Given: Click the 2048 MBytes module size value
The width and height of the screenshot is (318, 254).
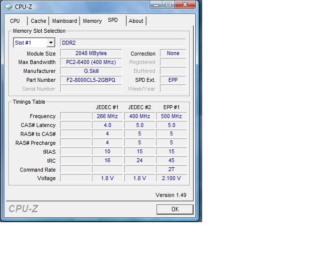Looking at the screenshot, I should coord(91,53).
